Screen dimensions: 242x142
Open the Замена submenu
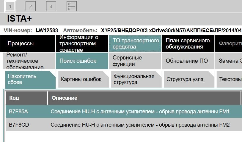229,61
